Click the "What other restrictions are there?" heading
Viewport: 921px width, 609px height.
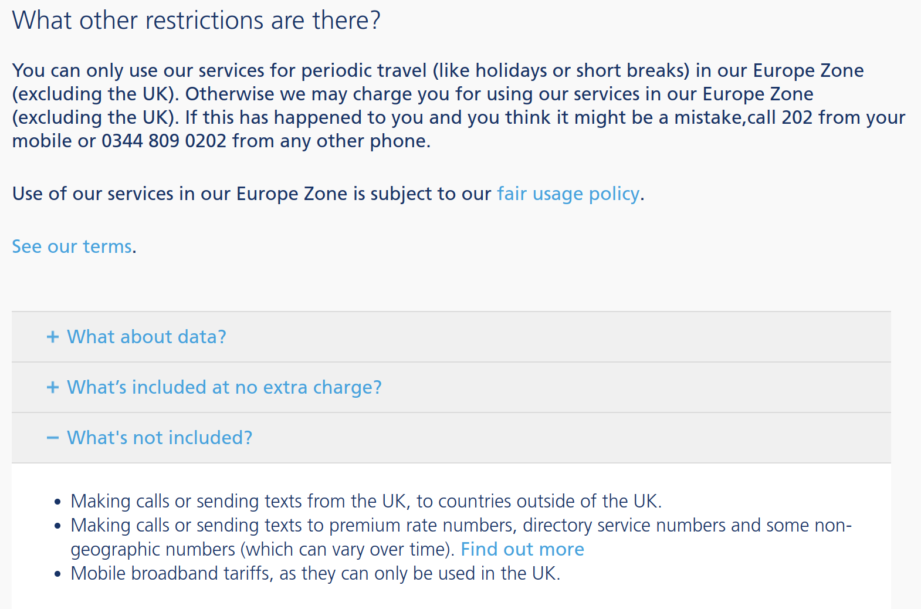(x=197, y=21)
